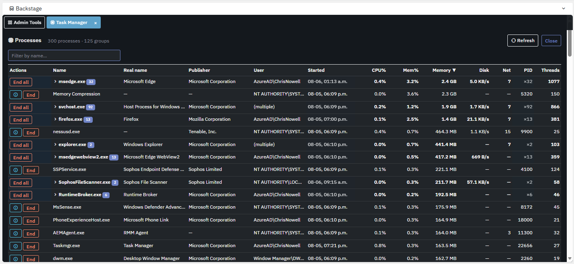Image resolution: width=574 pixels, height=264 pixels.
Task: End all msedge.exe processes
Action: coord(21,82)
